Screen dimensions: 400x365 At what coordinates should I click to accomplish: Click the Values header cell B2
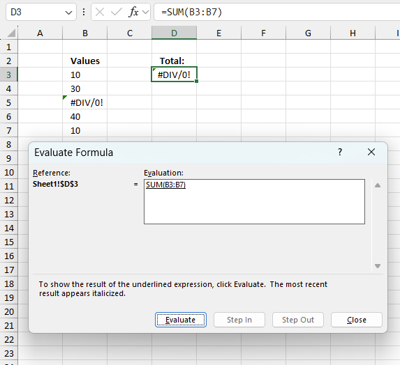[85, 61]
